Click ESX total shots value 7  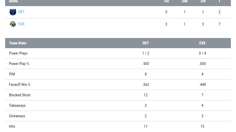[219, 24]
